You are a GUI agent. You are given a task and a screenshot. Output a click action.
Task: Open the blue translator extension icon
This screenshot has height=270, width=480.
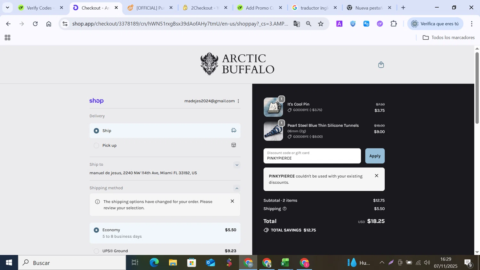[366, 24]
